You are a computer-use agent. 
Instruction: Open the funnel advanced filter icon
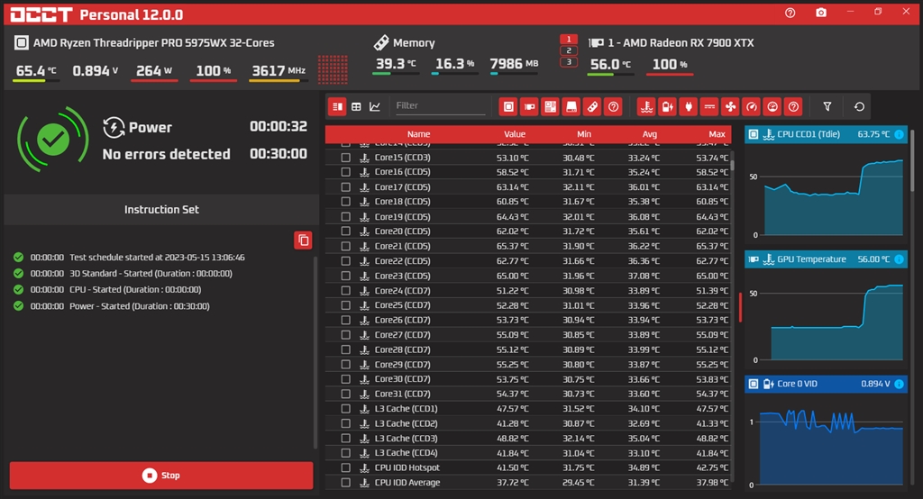827,106
